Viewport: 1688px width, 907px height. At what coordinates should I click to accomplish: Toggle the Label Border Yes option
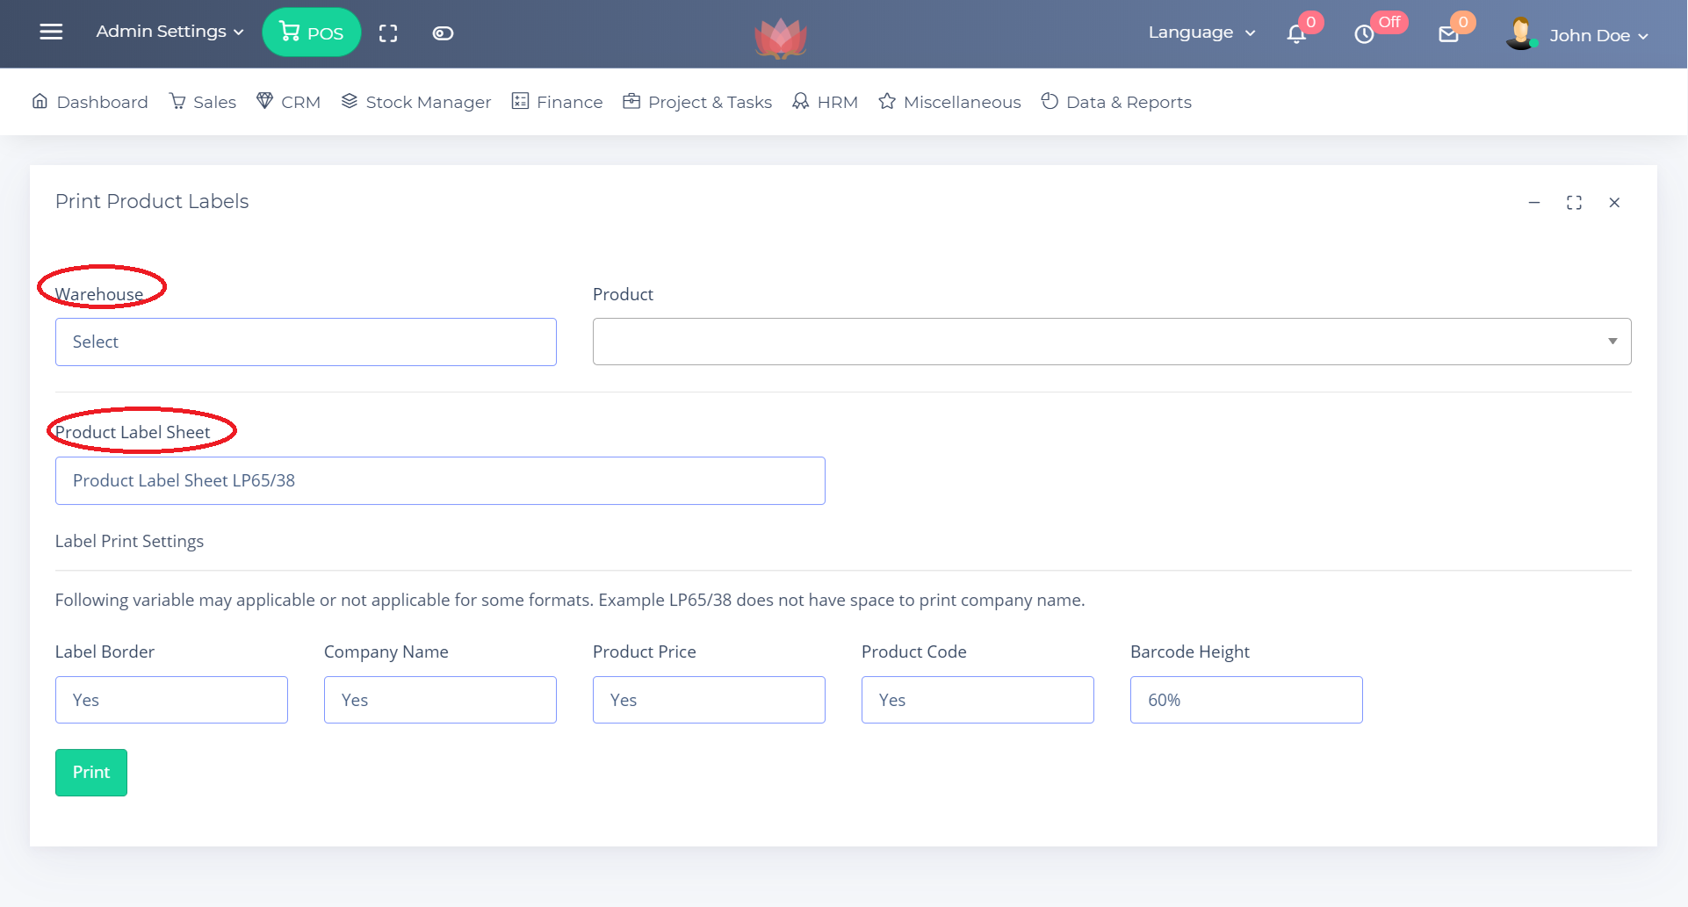pyautogui.click(x=171, y=700)
